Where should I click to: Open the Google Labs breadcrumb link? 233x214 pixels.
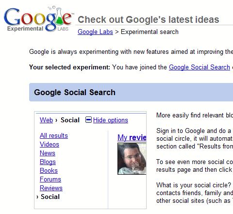[95, 32]
